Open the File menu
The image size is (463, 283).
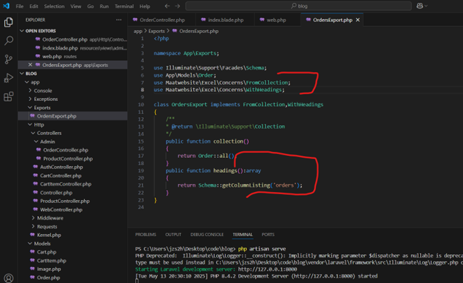pos(19,6)
